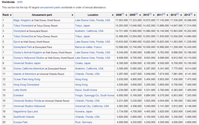Open Kuwana, Japan location link
This screenshot has width=199, height=125.
(x=84, y=112)
